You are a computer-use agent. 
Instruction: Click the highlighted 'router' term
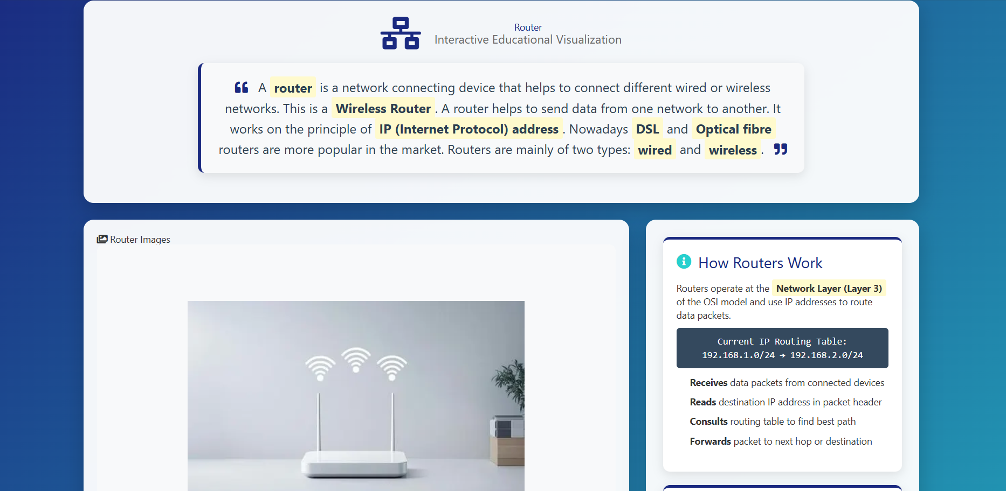[293, 88]
